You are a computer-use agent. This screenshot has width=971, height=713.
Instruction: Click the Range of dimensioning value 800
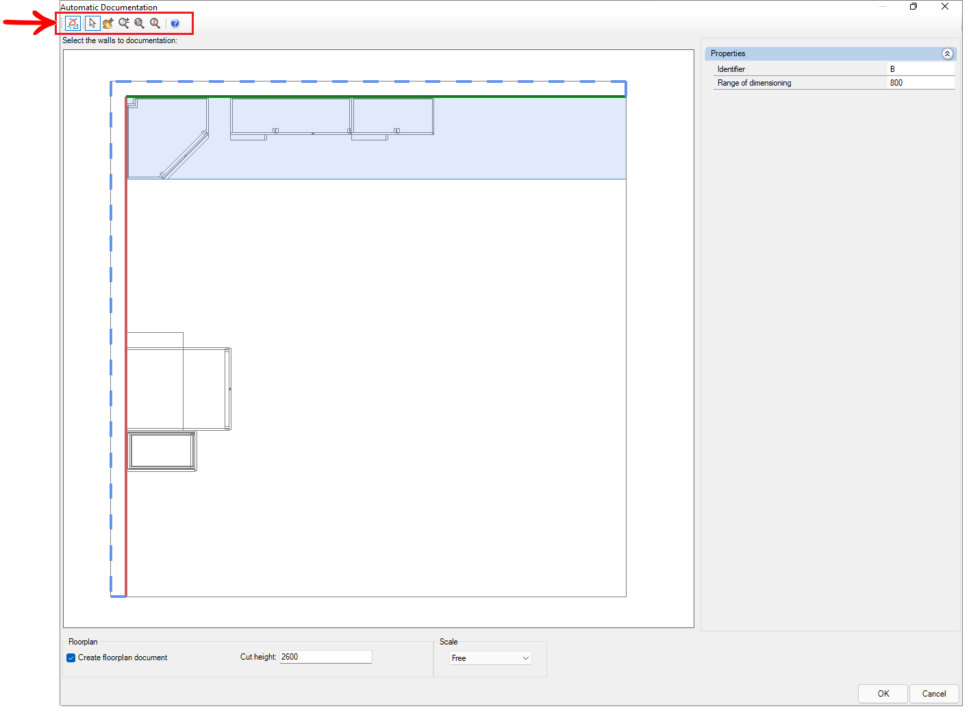(921, 83)
